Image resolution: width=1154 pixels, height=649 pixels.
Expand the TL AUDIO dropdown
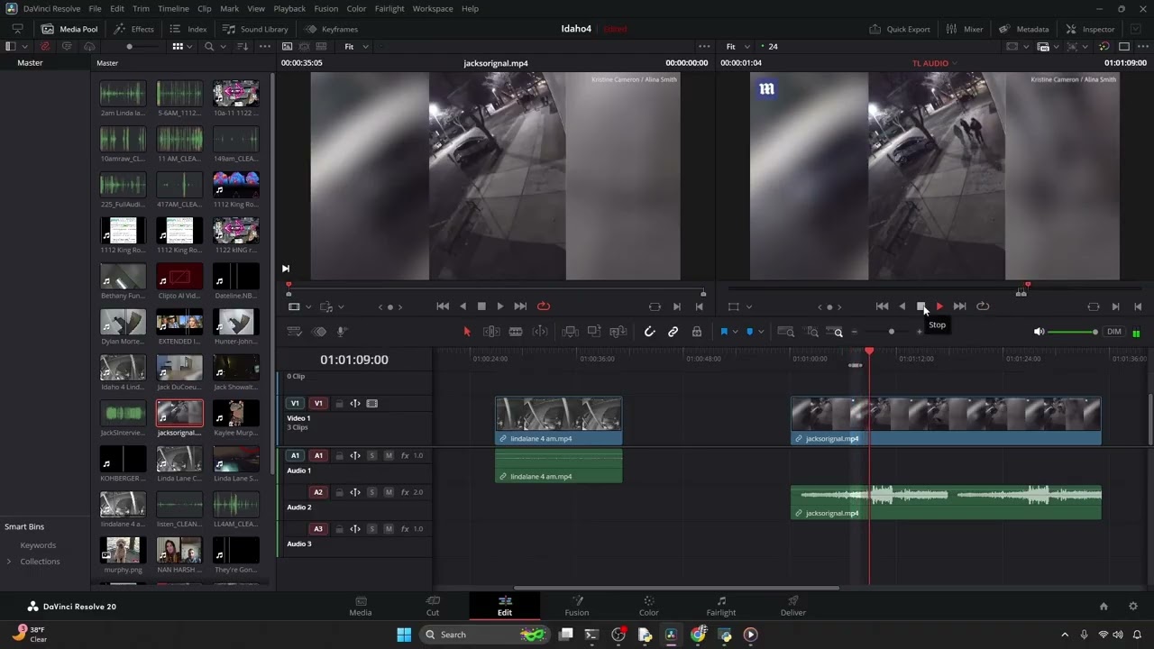(x=934, y=63)
